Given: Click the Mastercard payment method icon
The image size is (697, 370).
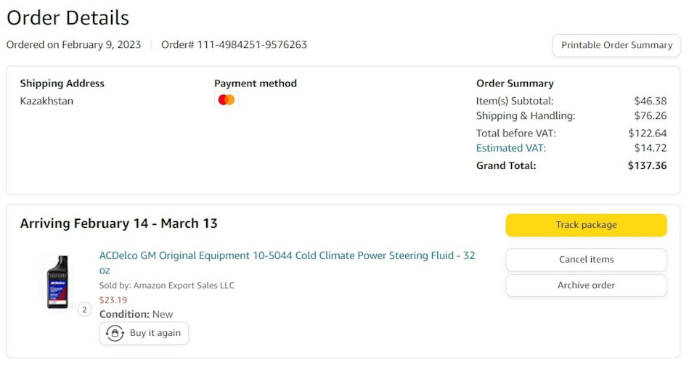Looking at the screenshot, I should coord(227,100).
